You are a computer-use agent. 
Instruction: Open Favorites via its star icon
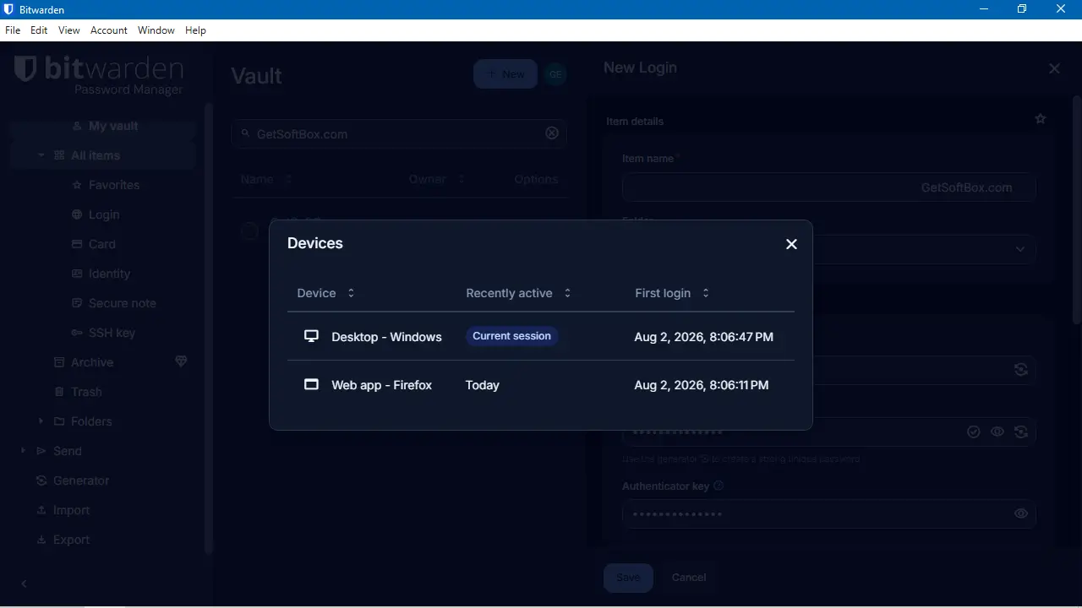coord(78,185)
